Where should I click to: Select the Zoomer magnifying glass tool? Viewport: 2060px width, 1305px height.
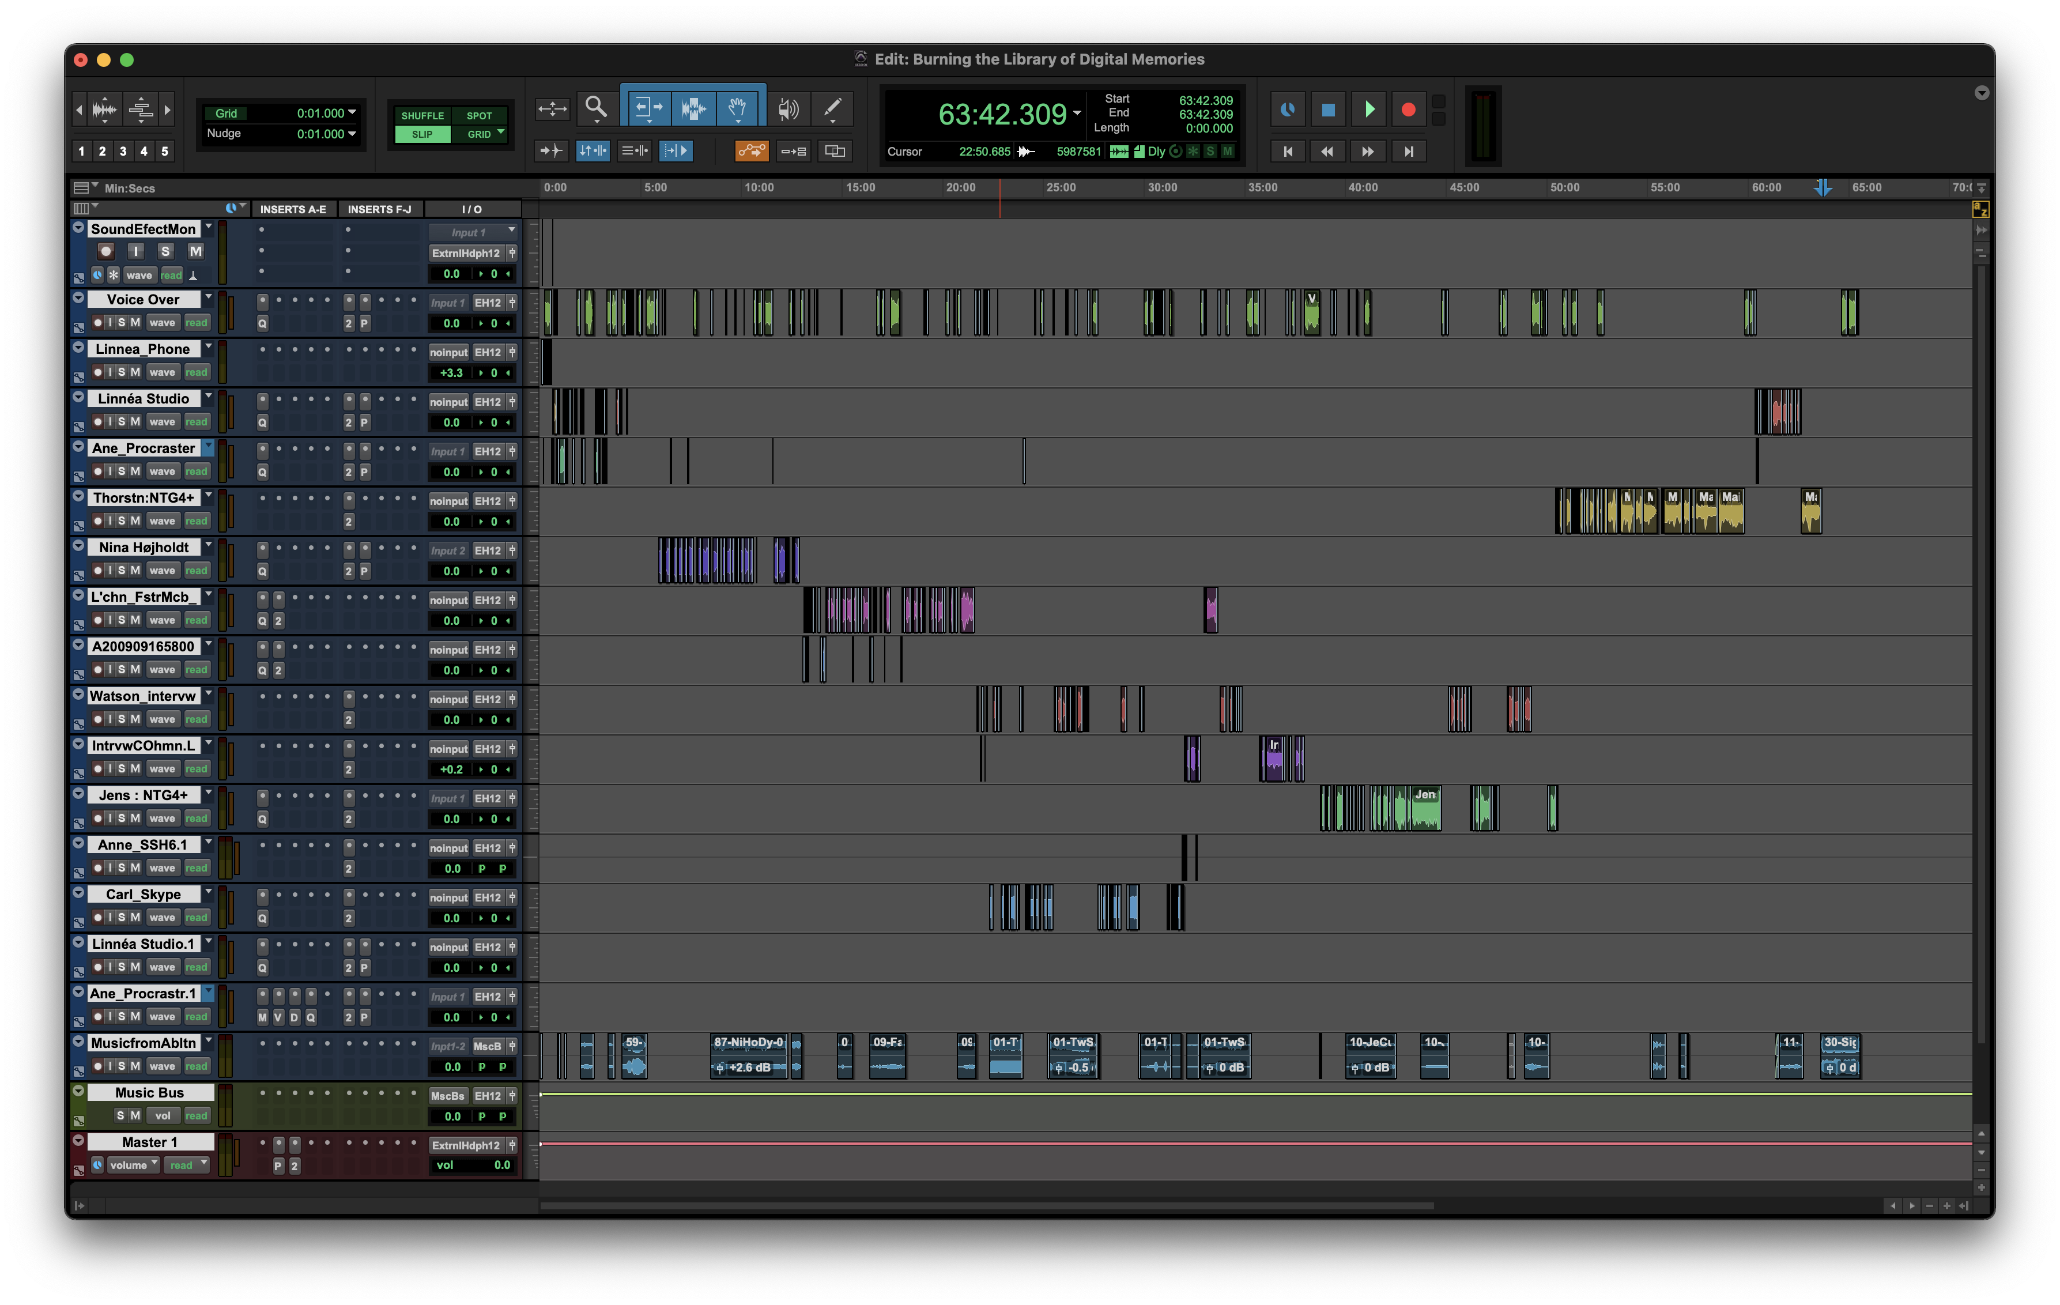click(x=595, y=108)
